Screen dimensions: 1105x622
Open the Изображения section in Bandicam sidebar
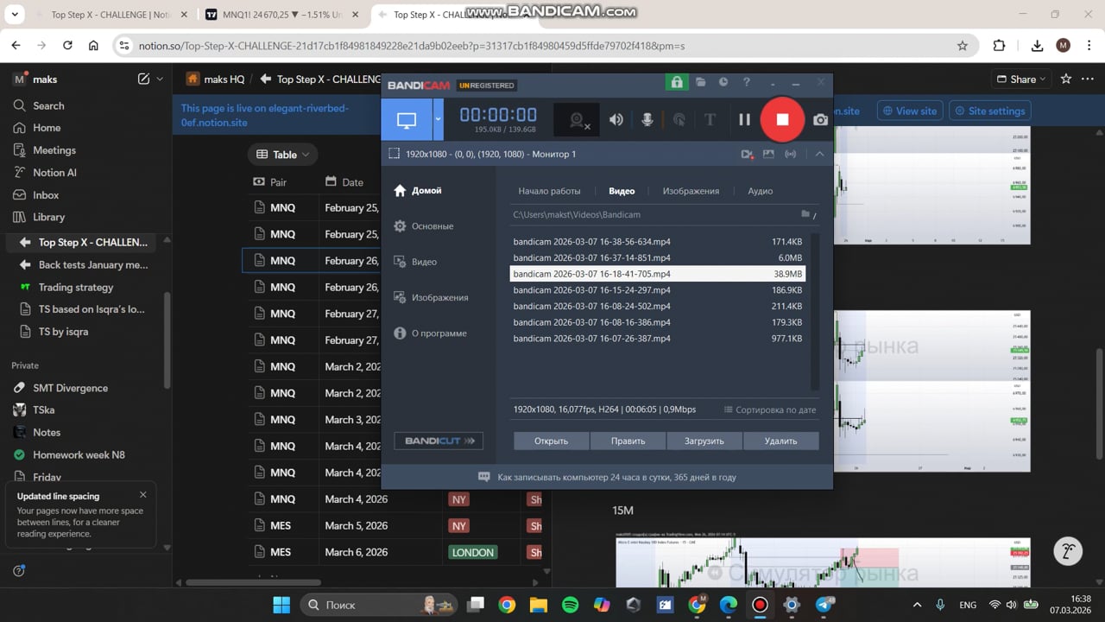[x=431, y=297]
